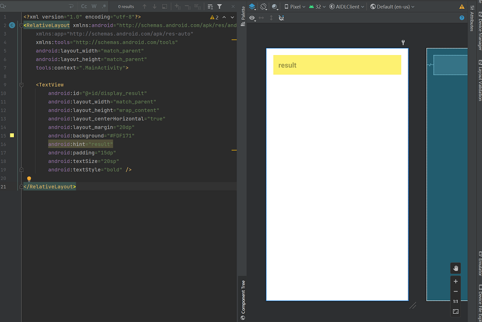This screenshot has height=322, width=482.
Task: Open search filter options funnel icon
Action: click(x=219, y=7)
